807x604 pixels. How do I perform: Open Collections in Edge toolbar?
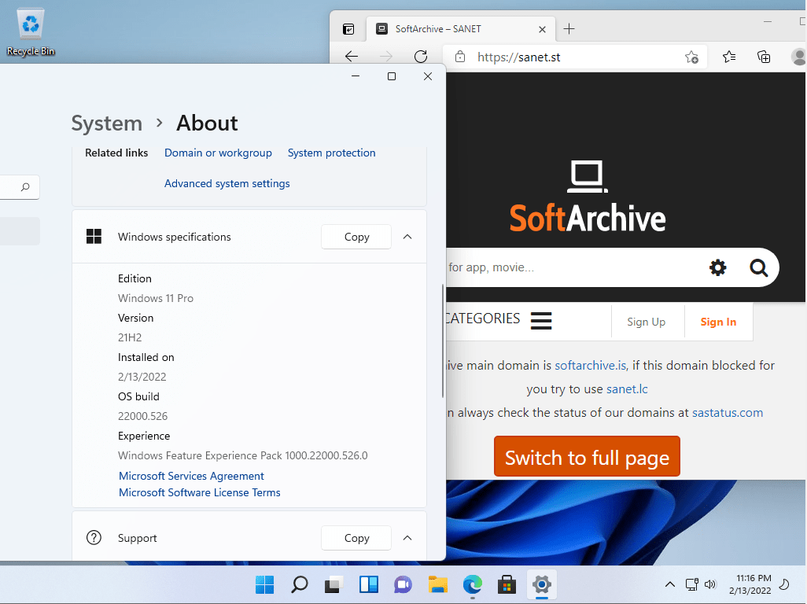tap(764, 57)
